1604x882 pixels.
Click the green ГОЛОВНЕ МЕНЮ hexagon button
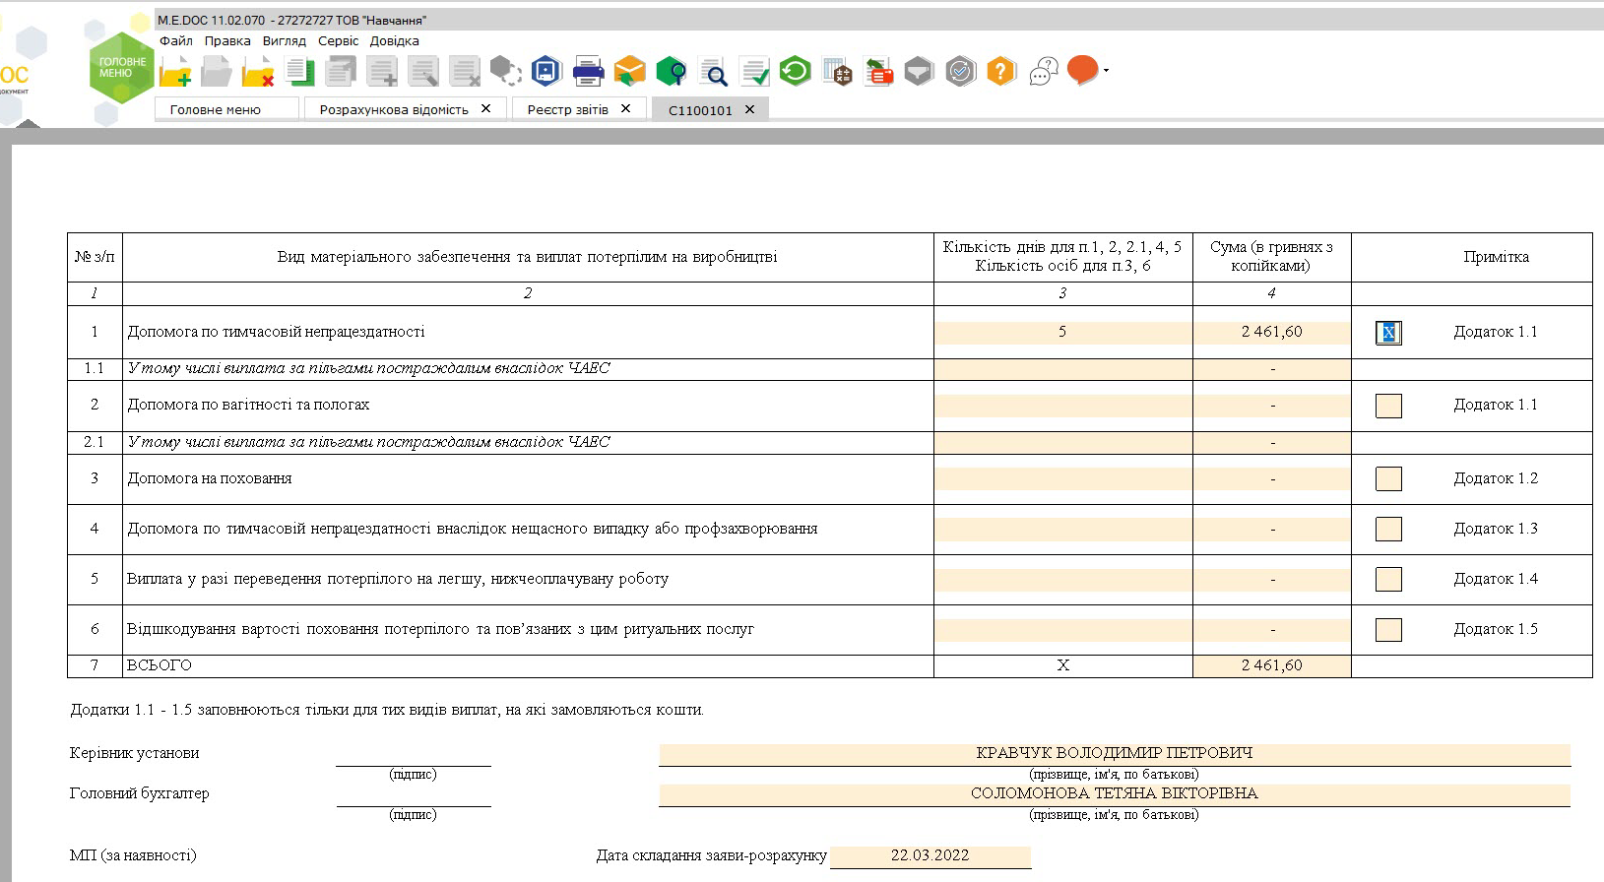(122, 68)
